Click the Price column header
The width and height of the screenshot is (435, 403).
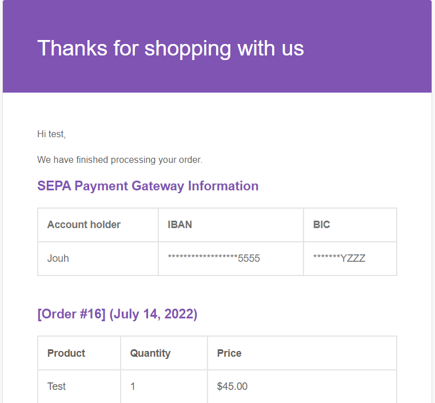click(x=229, y=353)
